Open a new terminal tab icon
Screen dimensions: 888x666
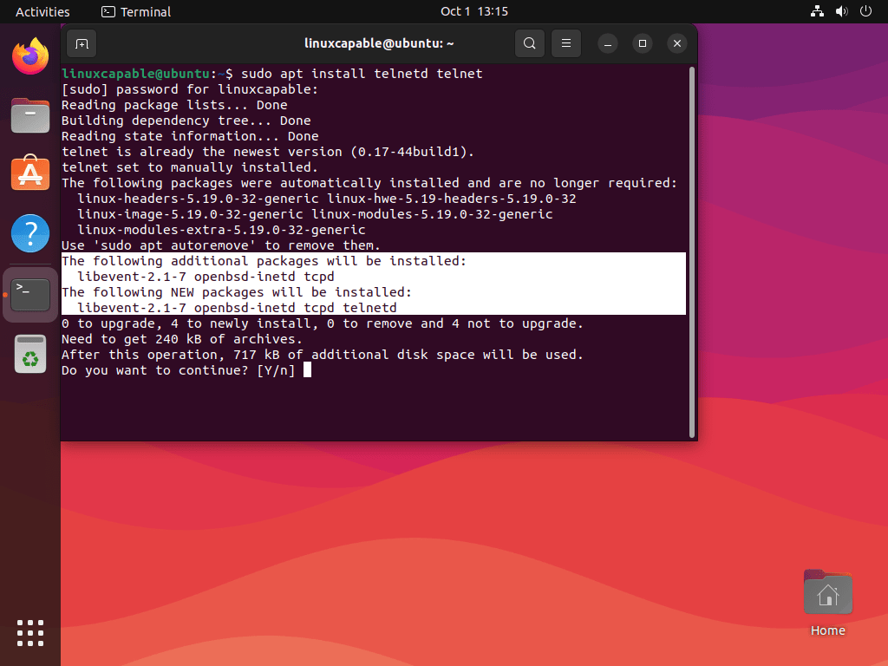click(82, 43)
